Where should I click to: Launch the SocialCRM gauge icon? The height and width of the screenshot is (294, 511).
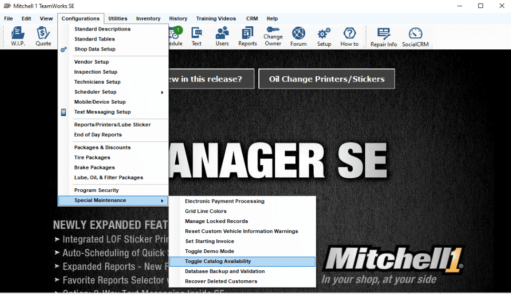point(415,37)
